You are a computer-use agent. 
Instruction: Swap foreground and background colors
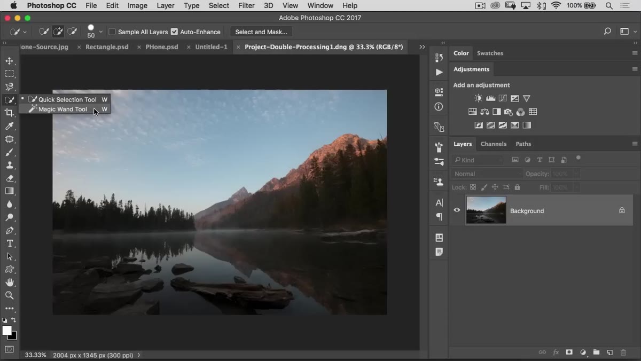pos(14,320)
